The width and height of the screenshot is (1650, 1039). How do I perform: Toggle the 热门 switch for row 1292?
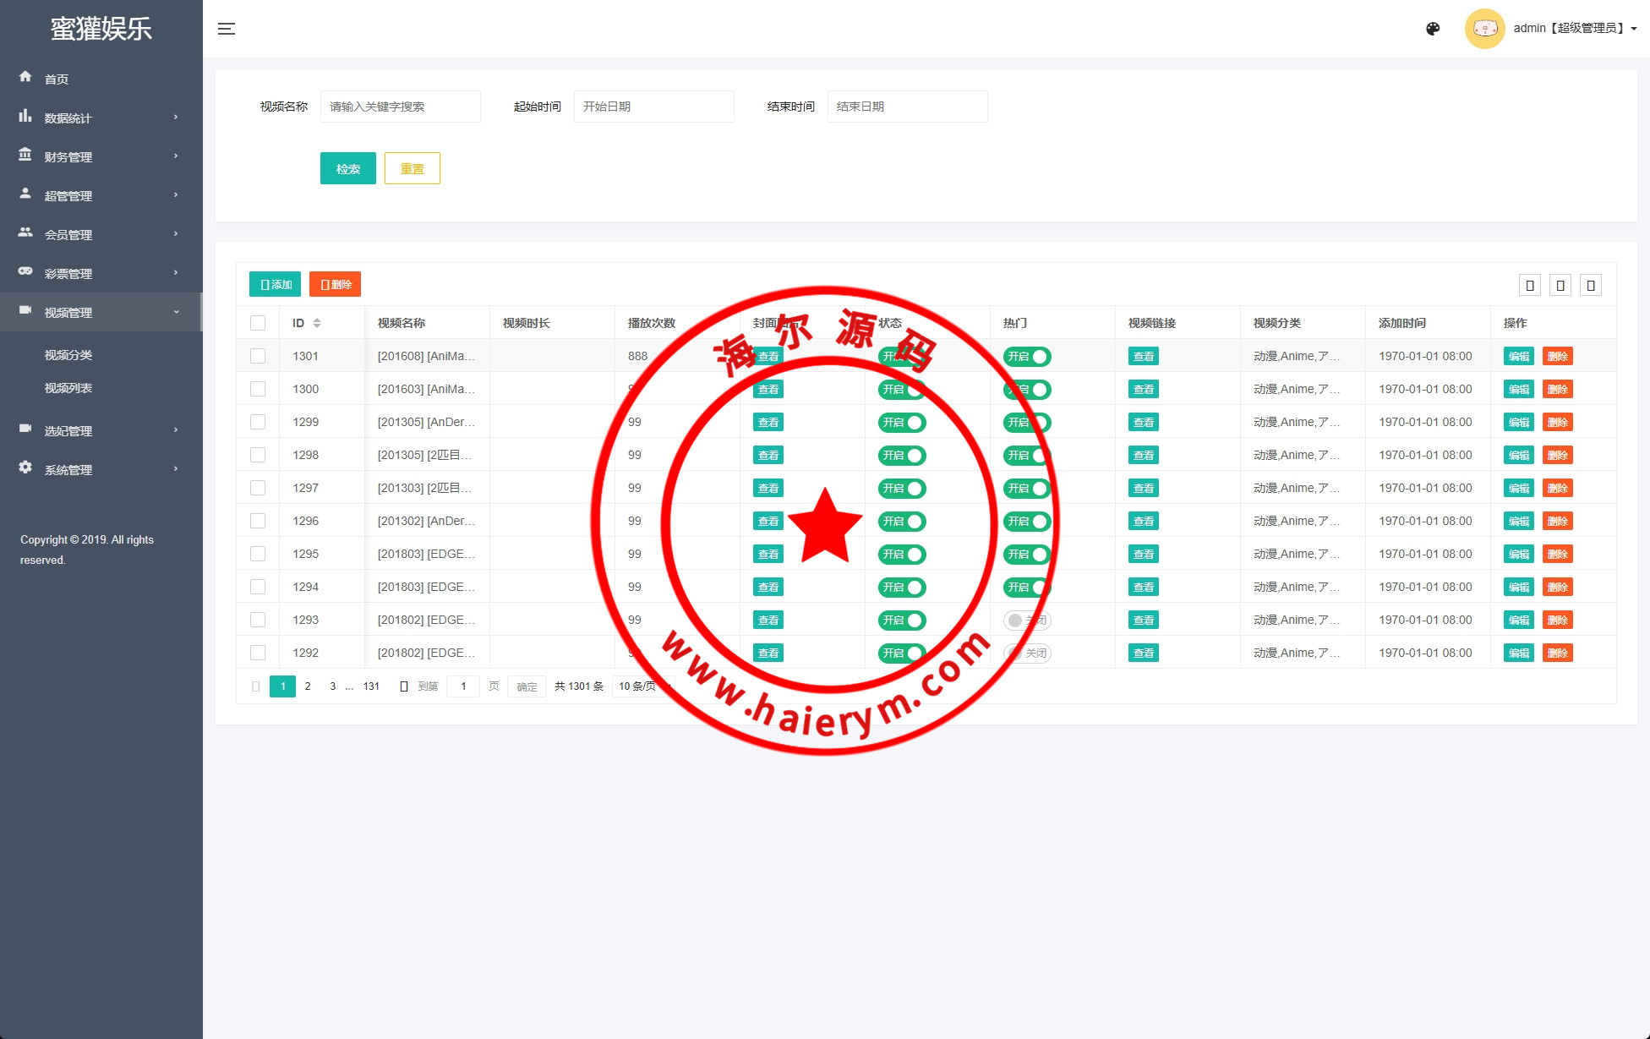pyautogui.click(x=1027, y=653)
